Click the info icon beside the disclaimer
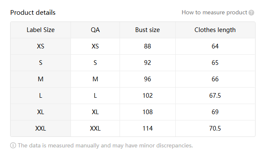The width and height of the screenshot is (264, 155). (13, 145)
